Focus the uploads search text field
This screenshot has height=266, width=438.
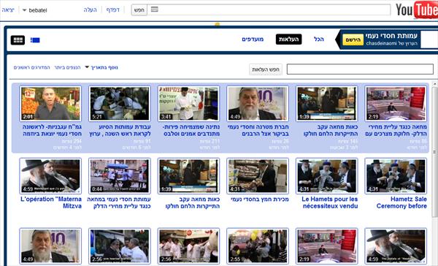[360, 69]
